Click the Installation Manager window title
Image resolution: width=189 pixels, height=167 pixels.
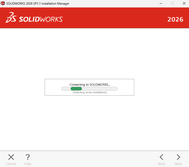coord(38,4)
